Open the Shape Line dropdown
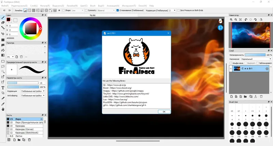Screen dimensions: 273x146 (x=77, y=11)
